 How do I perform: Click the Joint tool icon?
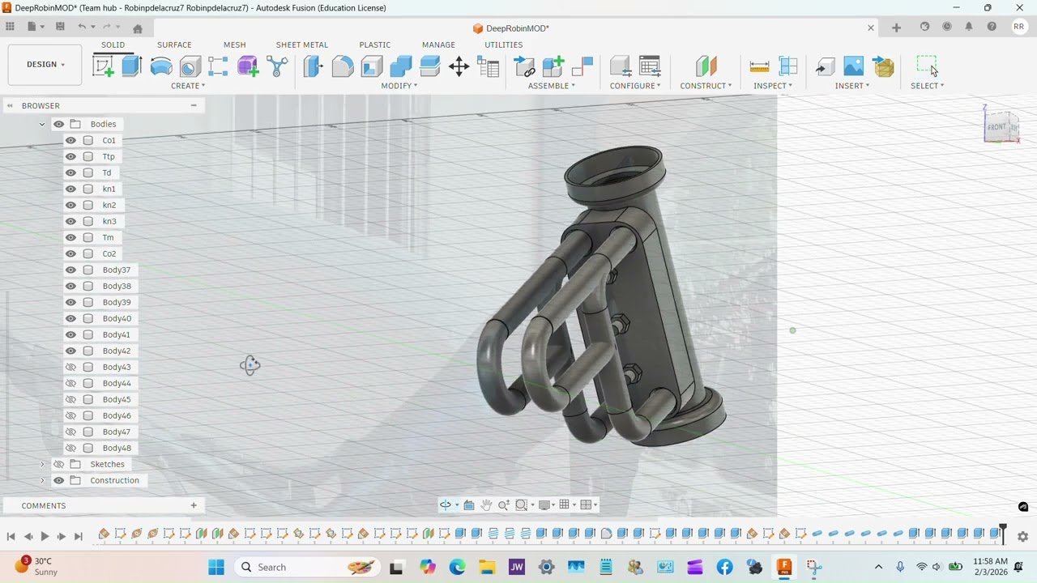click(583, 66)
